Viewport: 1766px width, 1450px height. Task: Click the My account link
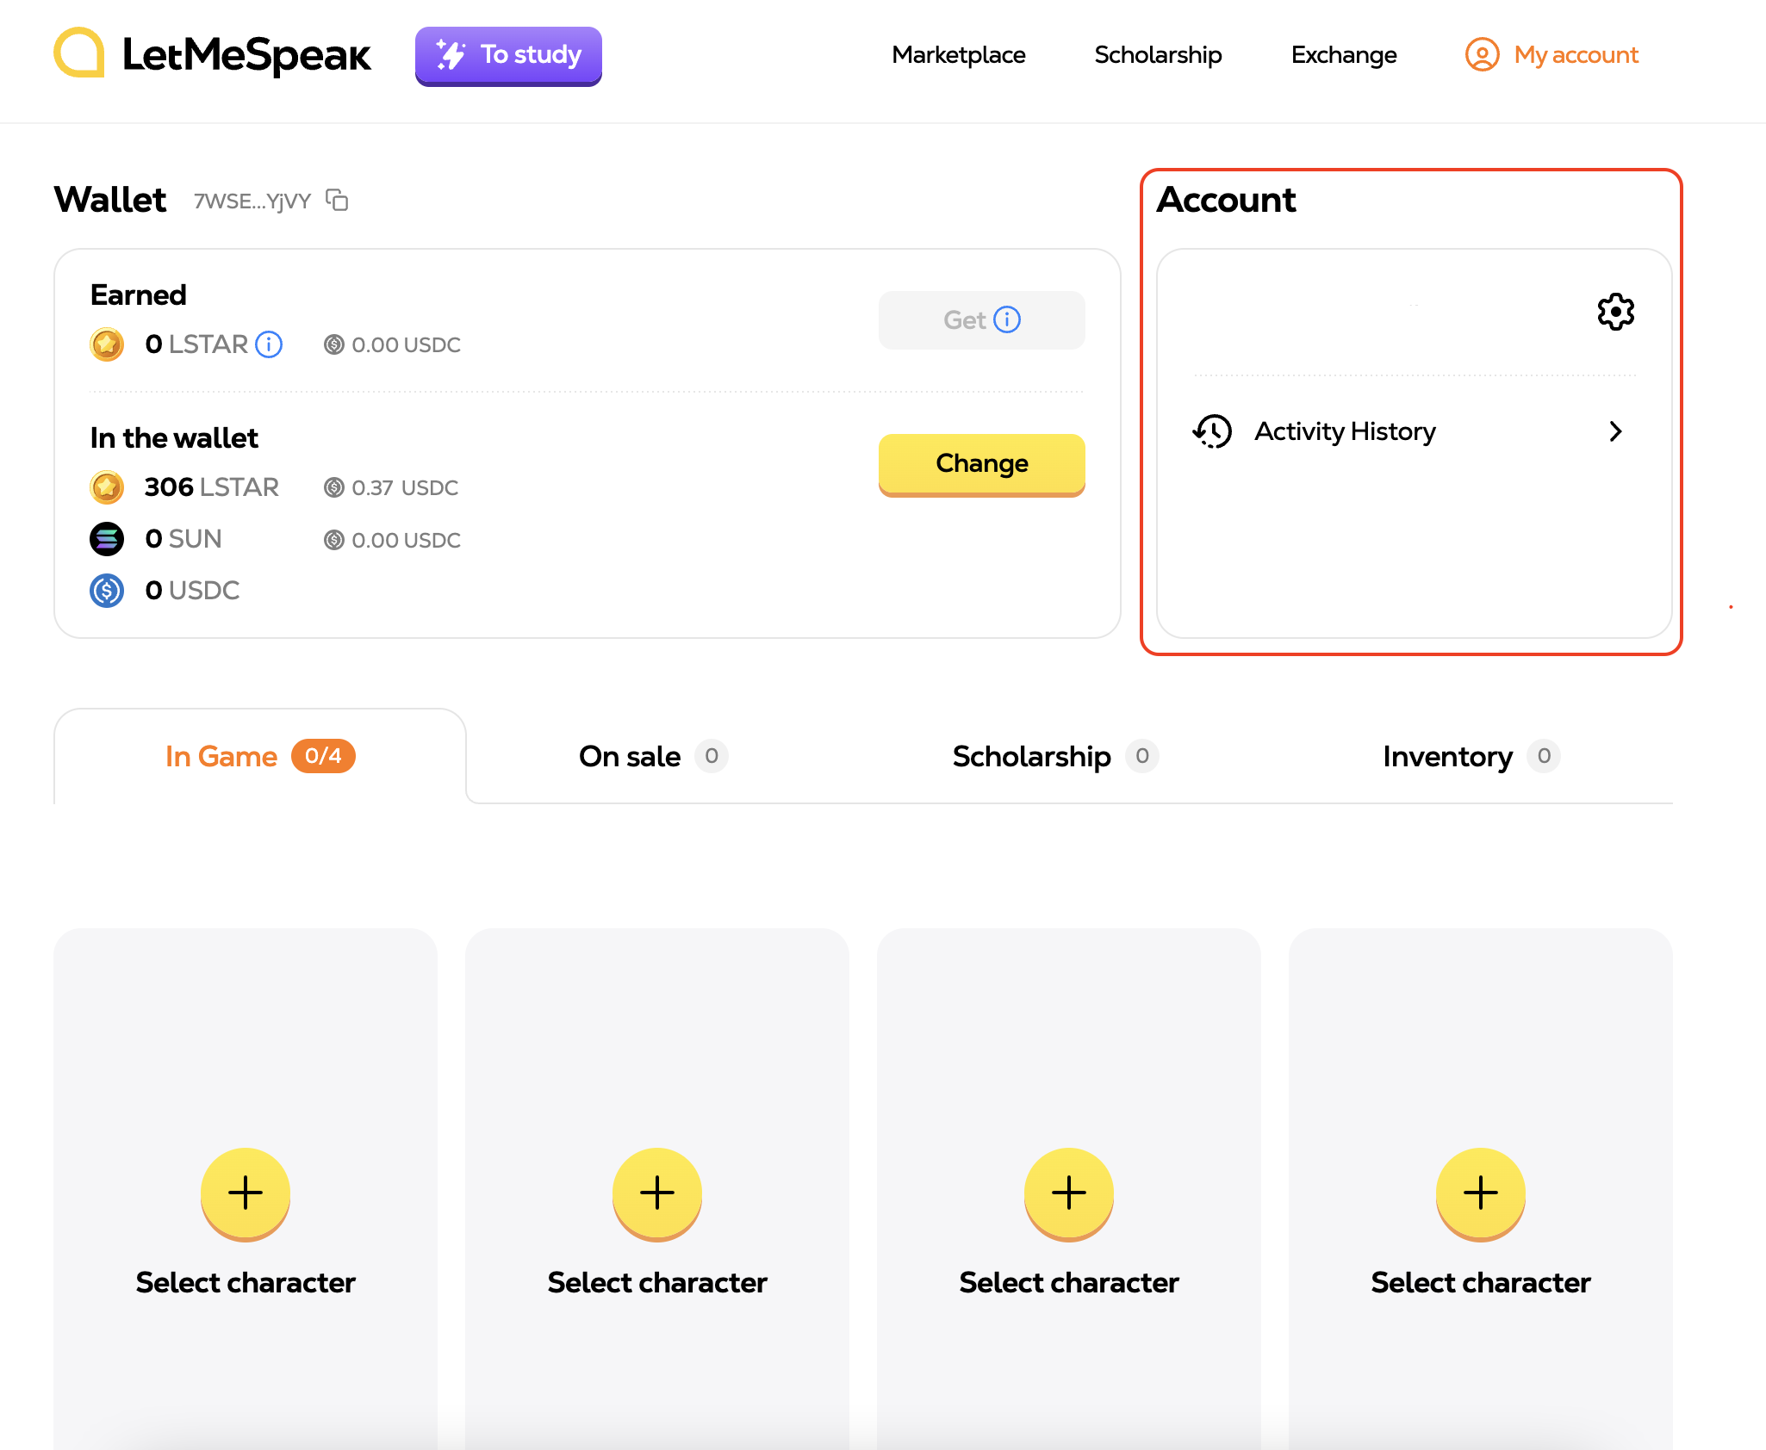point(1551,54)
